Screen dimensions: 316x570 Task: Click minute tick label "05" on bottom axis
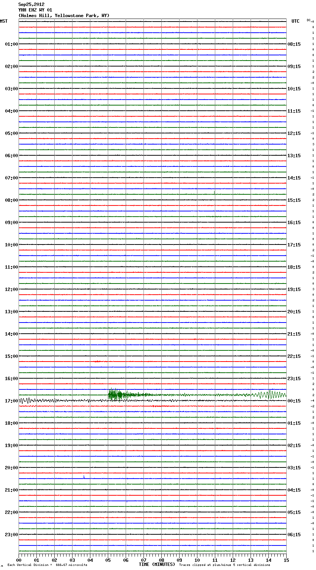[108, 560]
